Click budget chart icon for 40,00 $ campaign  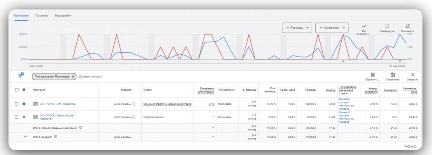click(133, 104)
